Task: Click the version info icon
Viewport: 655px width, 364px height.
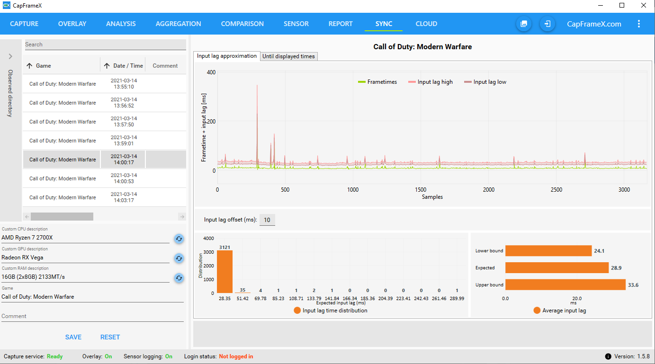Action: coord(608,356)
